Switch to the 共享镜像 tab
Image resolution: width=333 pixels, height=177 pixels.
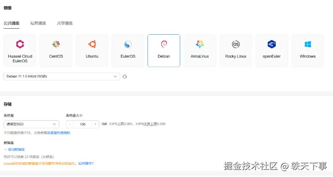click(65, 23)
